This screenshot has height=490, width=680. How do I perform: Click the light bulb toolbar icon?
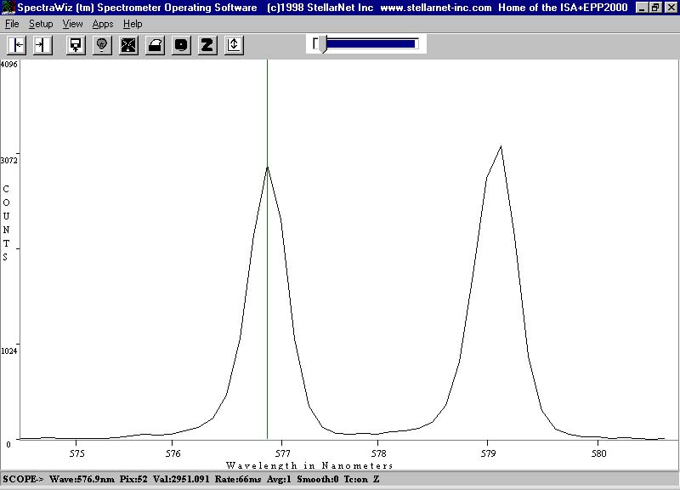click(x=102, y=45)
